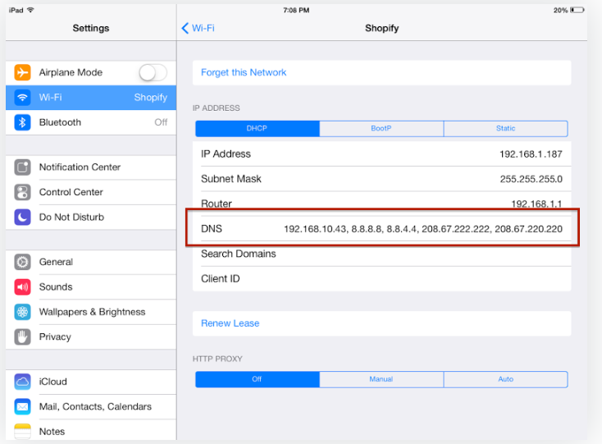Tap the General gear icon
The image size is (602, 444).
click(22, 262)
